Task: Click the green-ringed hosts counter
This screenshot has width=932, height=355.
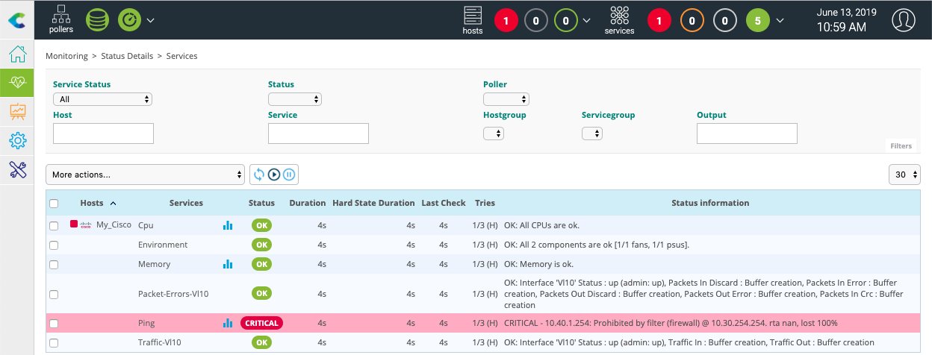Action: (565, 21)
